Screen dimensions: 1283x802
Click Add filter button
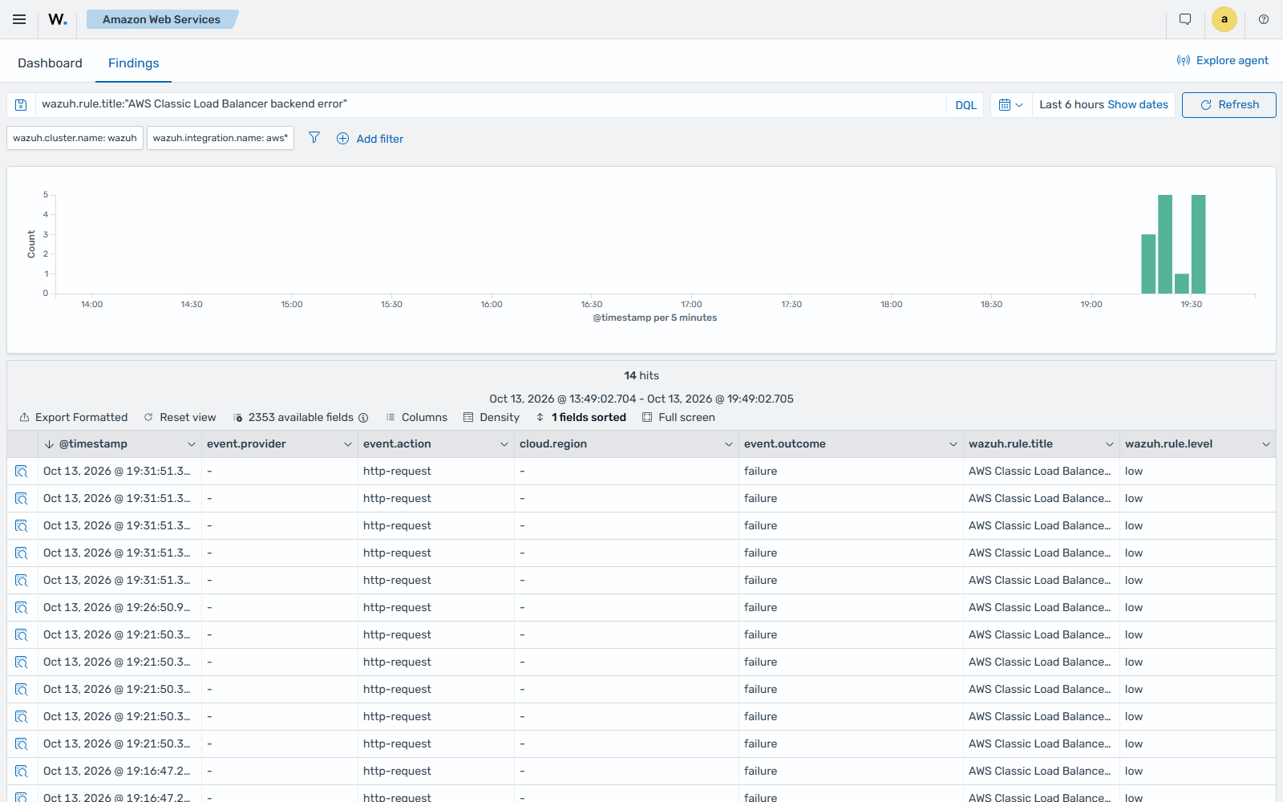click(370, 139)
